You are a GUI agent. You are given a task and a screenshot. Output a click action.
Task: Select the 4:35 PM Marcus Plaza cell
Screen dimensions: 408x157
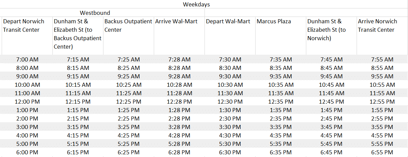(281, 135)
